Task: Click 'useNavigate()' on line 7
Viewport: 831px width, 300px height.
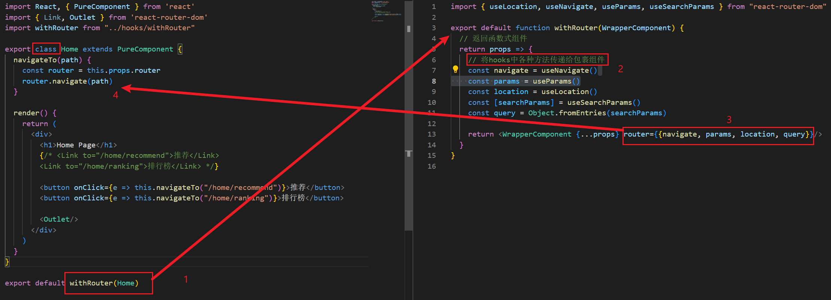Action: point(569,71)
